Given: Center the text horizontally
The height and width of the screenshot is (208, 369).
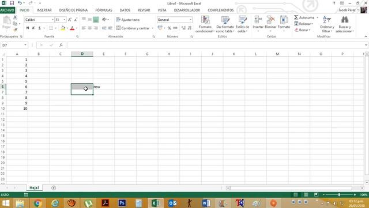Looking at the screenshot, I should coord(90,28).
